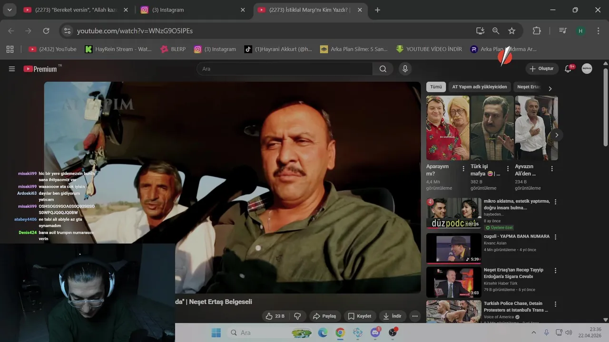609x342 pixels.
Task: Open HayRein Stream bookmark
Action: pos(118,49)
